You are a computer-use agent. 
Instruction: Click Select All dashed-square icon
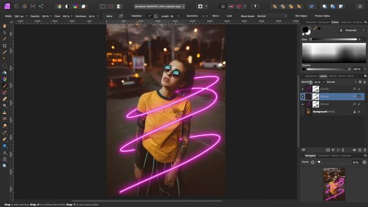[x=103, y=6]
